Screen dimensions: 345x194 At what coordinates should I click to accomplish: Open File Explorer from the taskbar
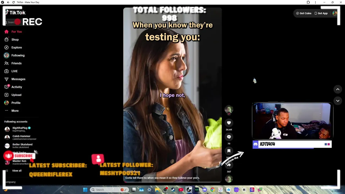click(157, 190)
